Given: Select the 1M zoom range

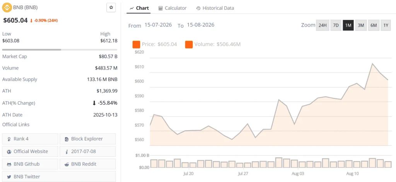Looking at the screenshot, I should (x=348, y=25).
